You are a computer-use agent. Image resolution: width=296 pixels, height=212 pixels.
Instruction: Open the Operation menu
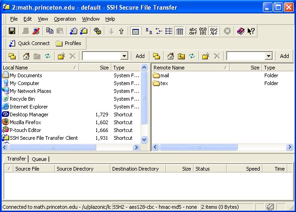(x=65, y=19)
